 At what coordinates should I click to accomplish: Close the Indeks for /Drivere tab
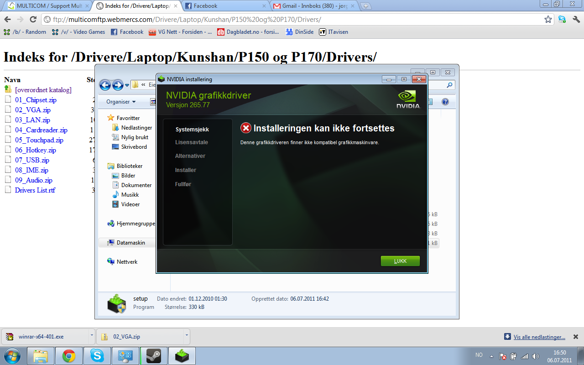pos(176,6)
